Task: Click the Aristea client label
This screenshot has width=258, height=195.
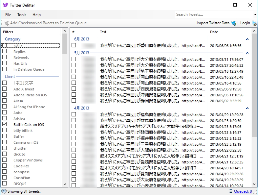Action: click(19, 119)
